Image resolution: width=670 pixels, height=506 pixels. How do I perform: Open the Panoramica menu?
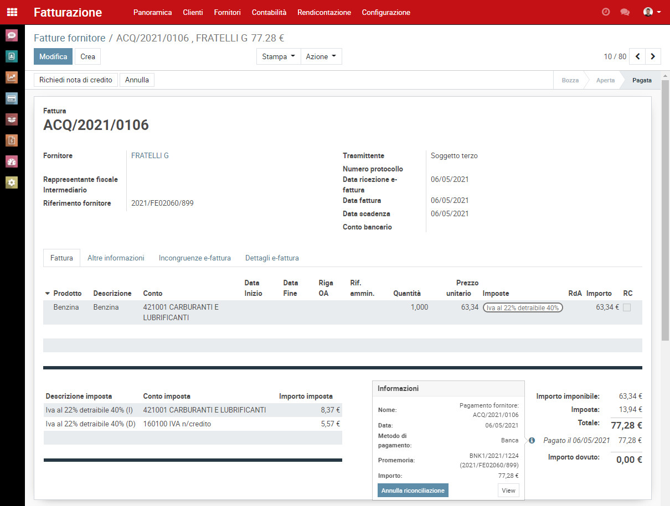(153, 12)
